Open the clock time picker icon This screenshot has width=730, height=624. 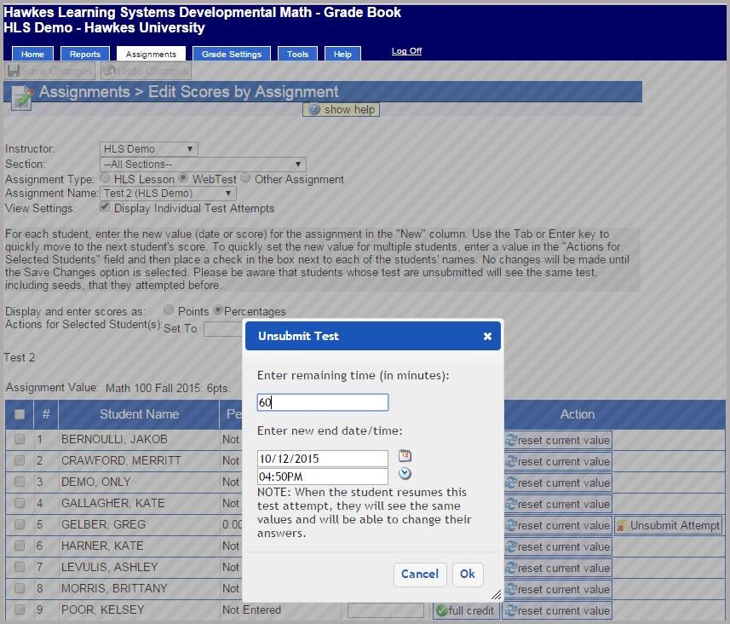[x=405, y=474]
